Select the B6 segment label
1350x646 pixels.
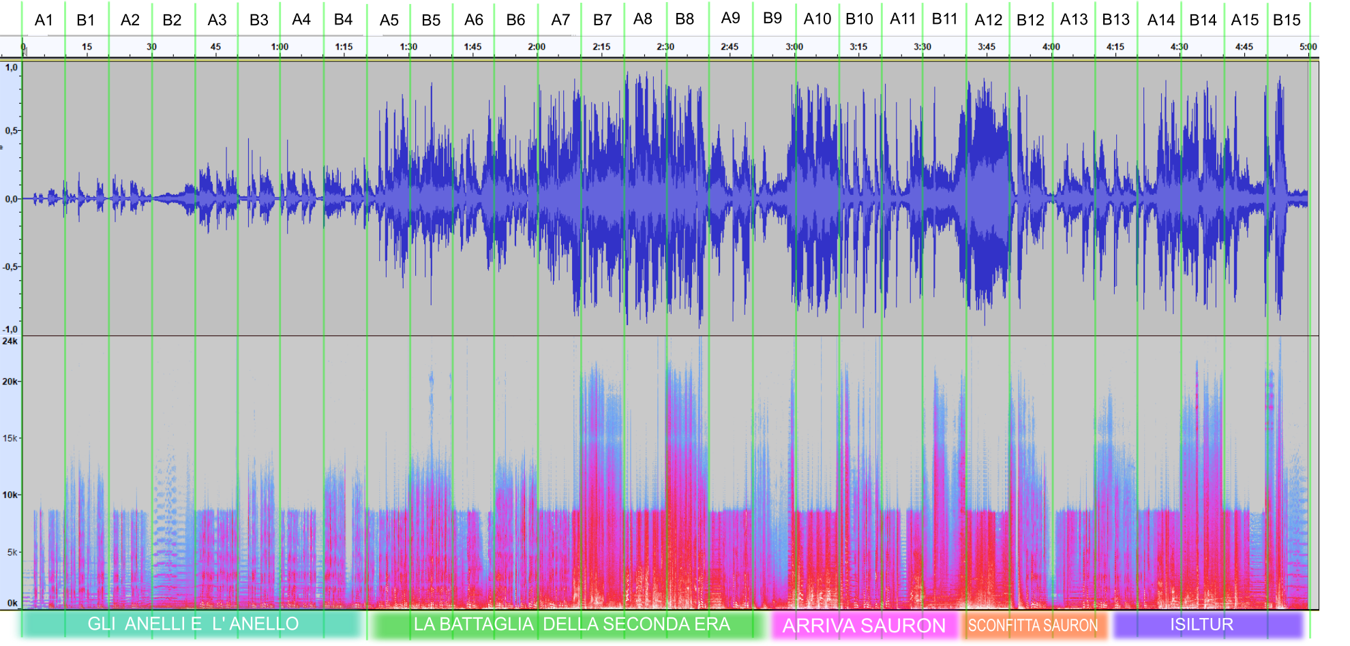pos(515,20)
